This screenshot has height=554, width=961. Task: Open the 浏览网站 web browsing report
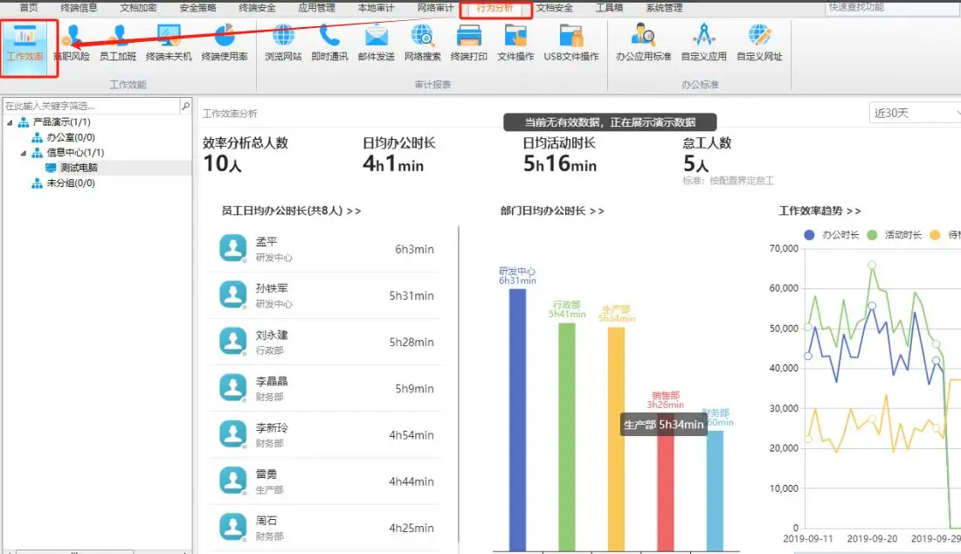pos(283,42)
